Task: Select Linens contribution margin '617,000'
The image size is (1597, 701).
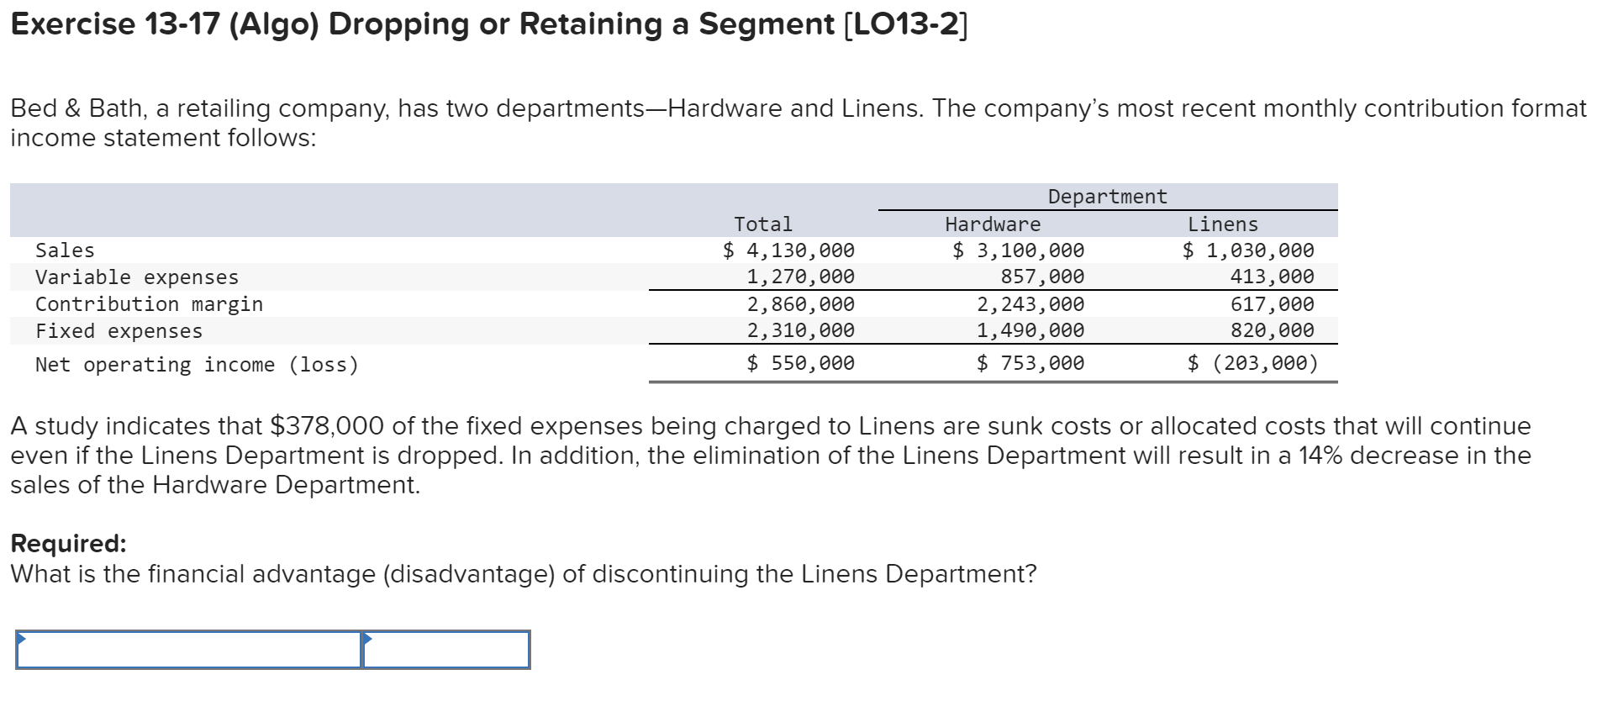Action: (1273, 304)
